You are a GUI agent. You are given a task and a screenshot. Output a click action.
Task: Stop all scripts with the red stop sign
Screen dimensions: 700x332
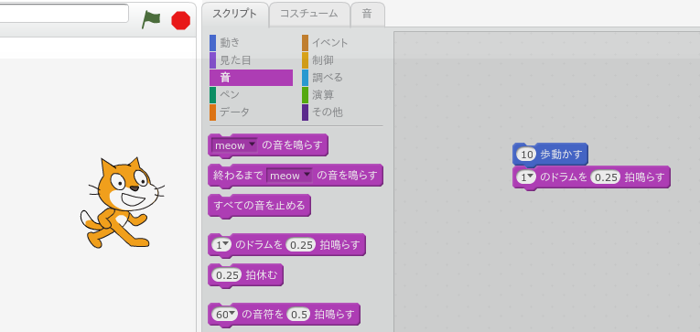(x=181, y=20)
